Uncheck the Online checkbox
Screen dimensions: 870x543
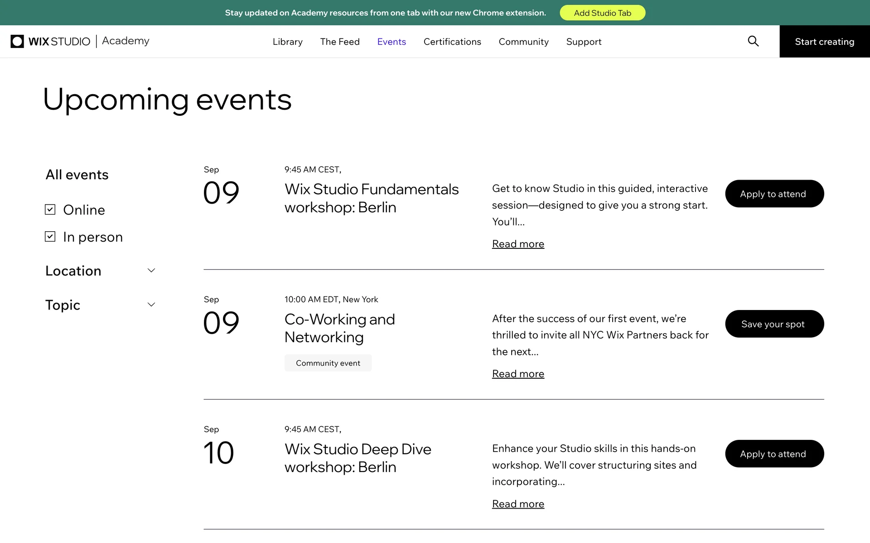click(x=50, y=210)
